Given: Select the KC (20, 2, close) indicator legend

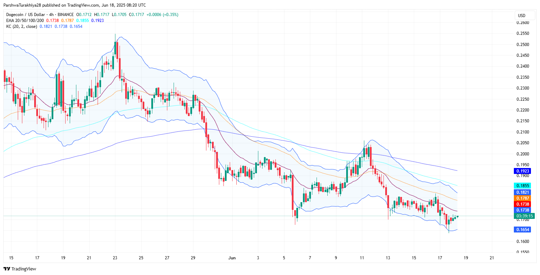Looking at the screenshot, I should click(x=22, y=26).
